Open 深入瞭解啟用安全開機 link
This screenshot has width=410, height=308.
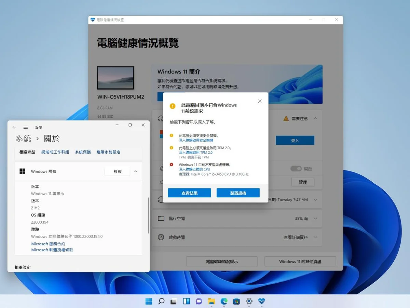pos(196,140)
